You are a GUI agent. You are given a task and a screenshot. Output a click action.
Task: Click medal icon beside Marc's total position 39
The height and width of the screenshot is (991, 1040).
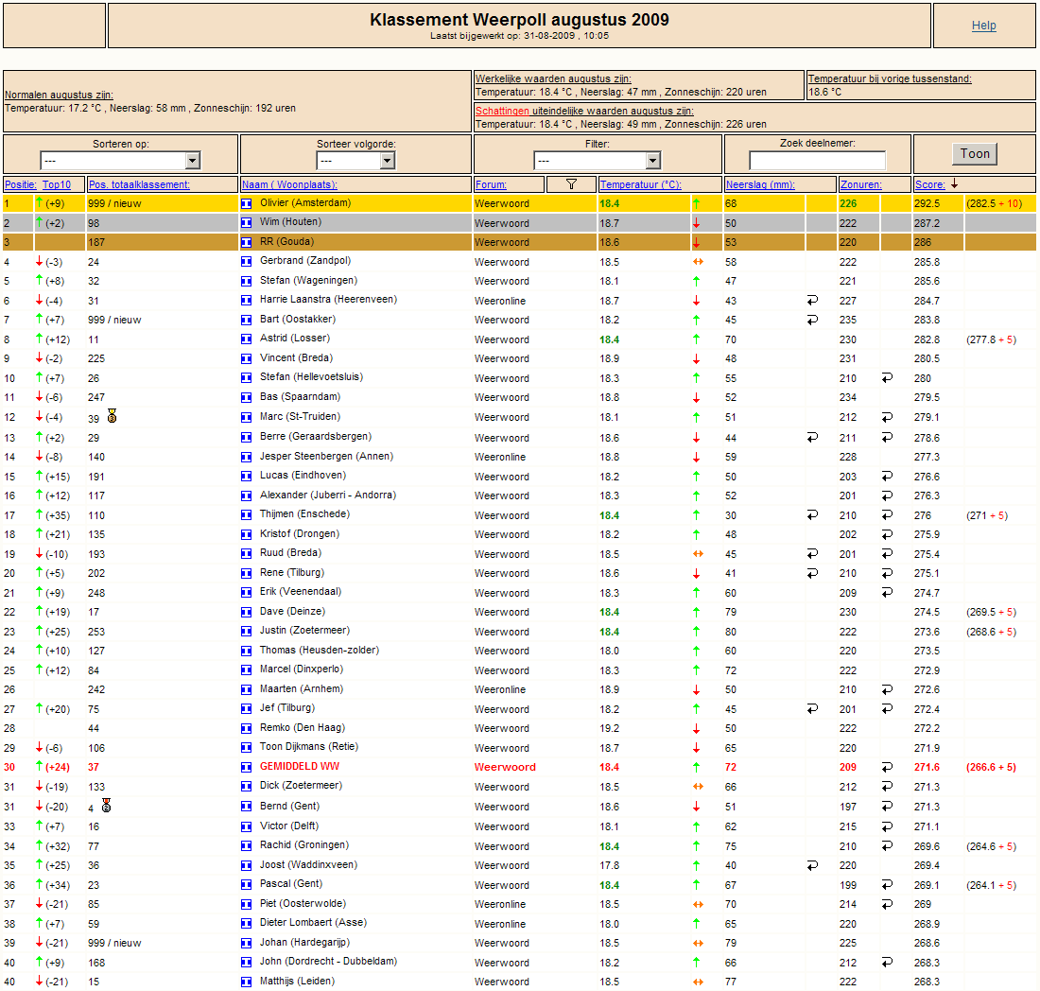pos(113,416)
